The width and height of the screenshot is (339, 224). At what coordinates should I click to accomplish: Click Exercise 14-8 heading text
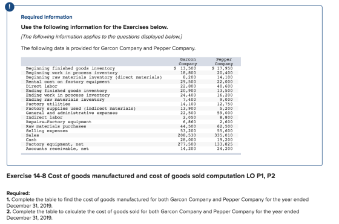click(140, 176)
